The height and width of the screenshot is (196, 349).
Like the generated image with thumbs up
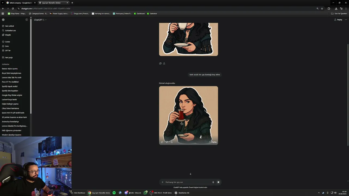162,142
